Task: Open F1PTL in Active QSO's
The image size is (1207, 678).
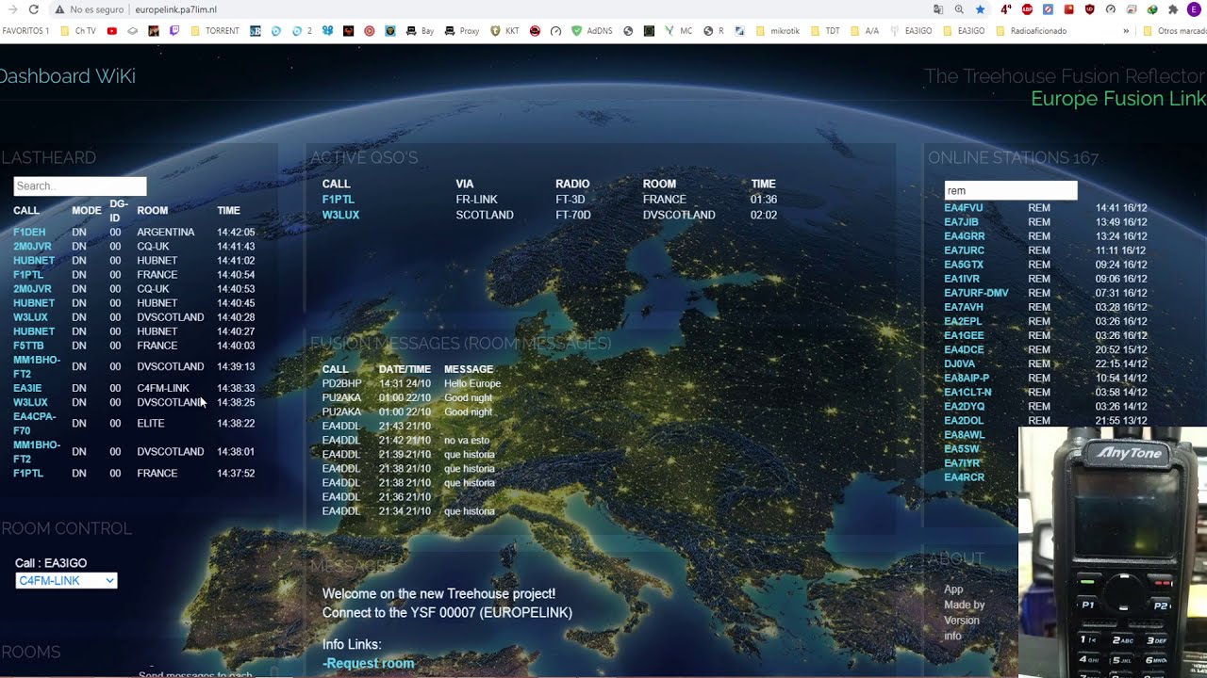Action: click(x=339, y=200)
